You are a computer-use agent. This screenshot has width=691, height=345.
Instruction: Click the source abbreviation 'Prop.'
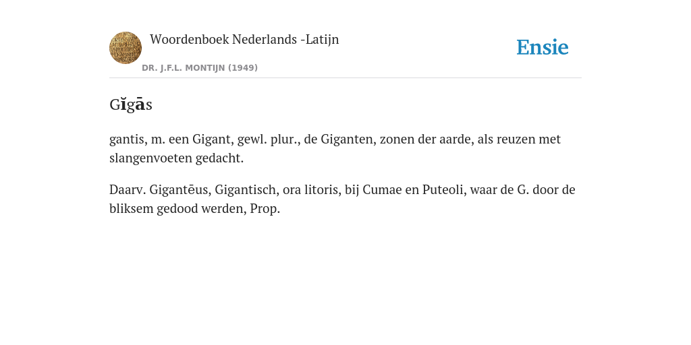[x=265, y=209]
